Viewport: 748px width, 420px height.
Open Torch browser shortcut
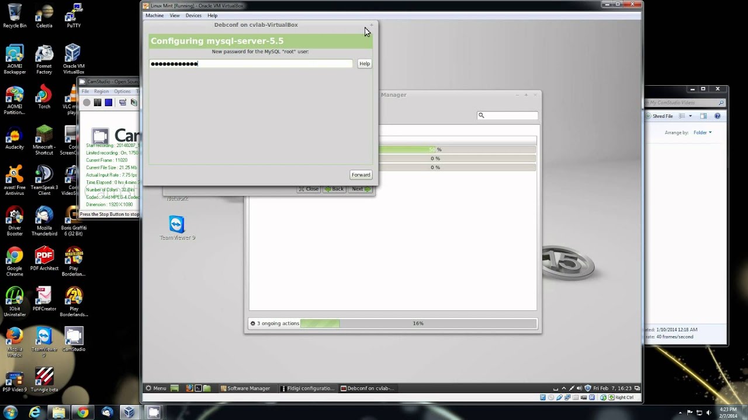click(x=44, y=97)
